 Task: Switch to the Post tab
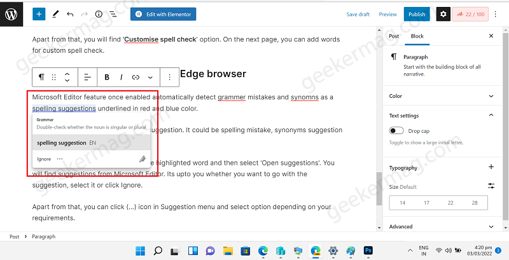[x=394, y=36]
